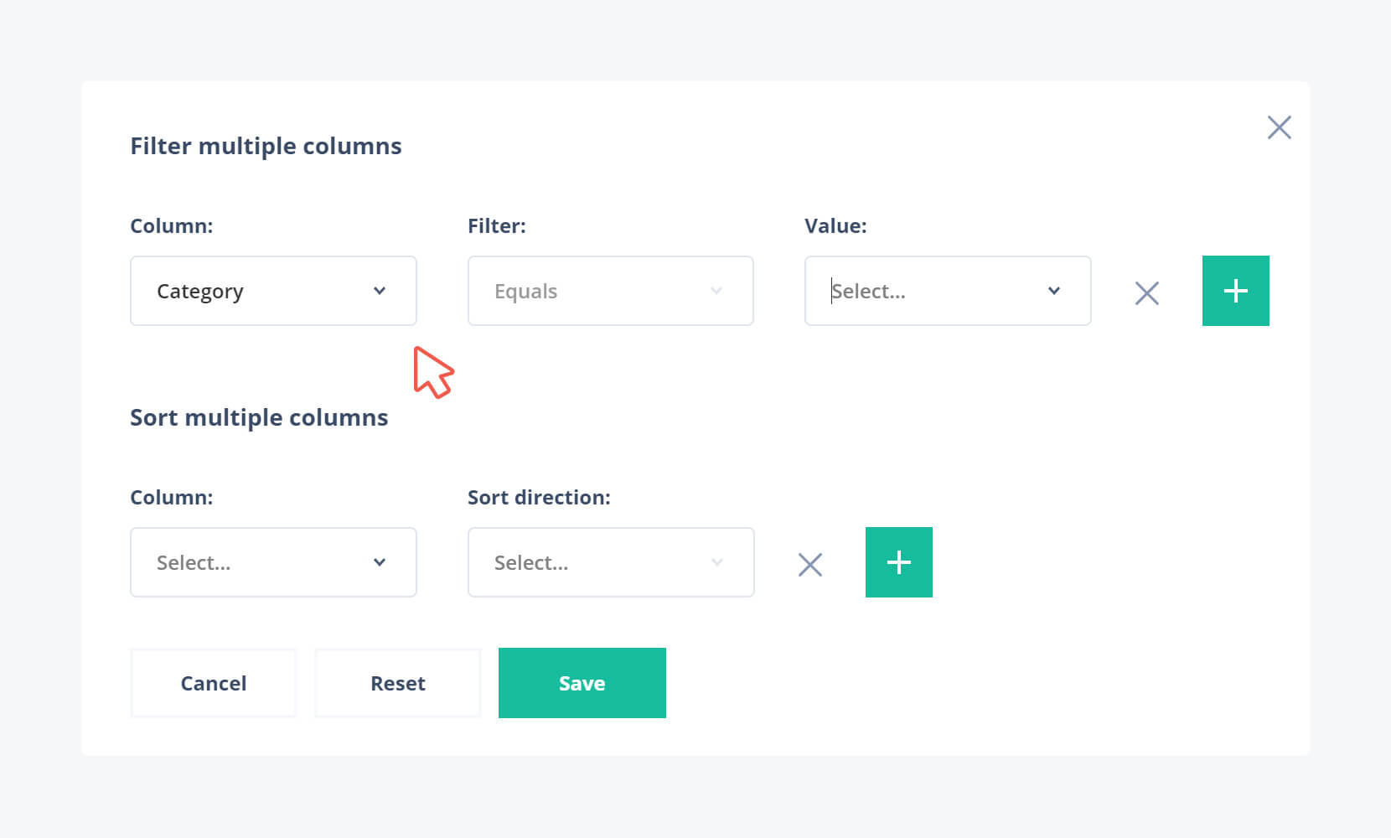Add a new filter row

[x=1235, y=291]
